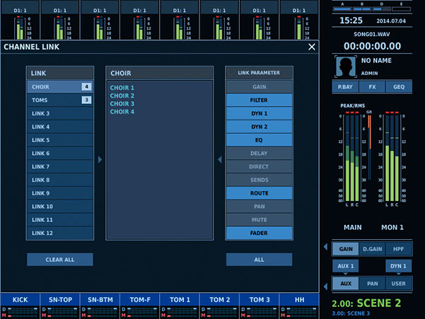Open DYN 1 dropdown
The height and width of the screenshot is (319, 425).
click(x=398, y=266)
